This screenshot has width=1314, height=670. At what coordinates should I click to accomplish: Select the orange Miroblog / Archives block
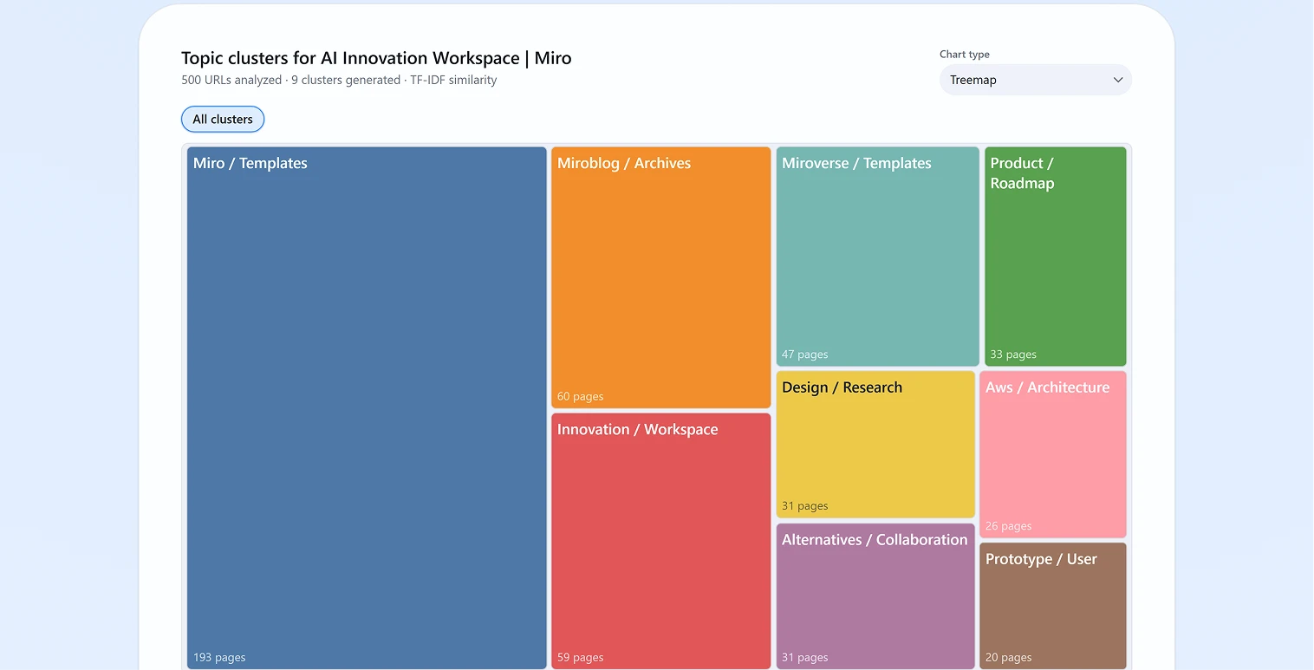[x=660, y=277]
